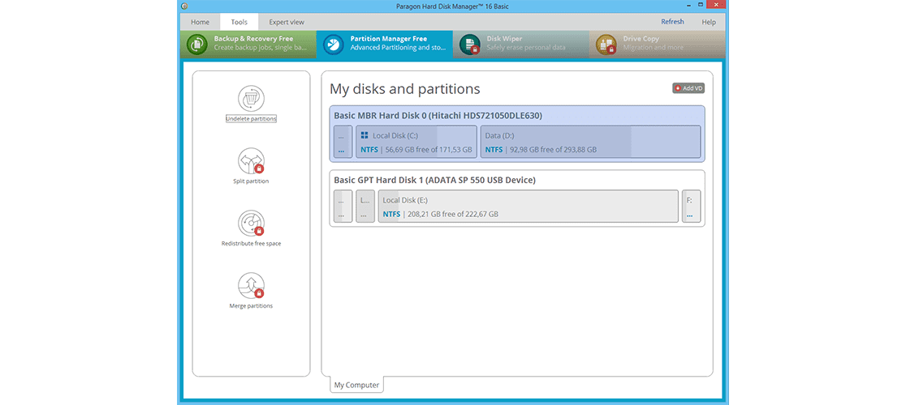
Task: Open the Backup & Recovery Free section
Action: click(x=247, y=44)
